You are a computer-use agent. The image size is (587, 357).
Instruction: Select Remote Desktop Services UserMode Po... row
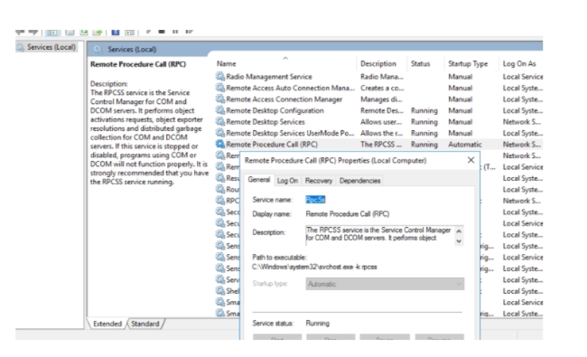(290, 133)
